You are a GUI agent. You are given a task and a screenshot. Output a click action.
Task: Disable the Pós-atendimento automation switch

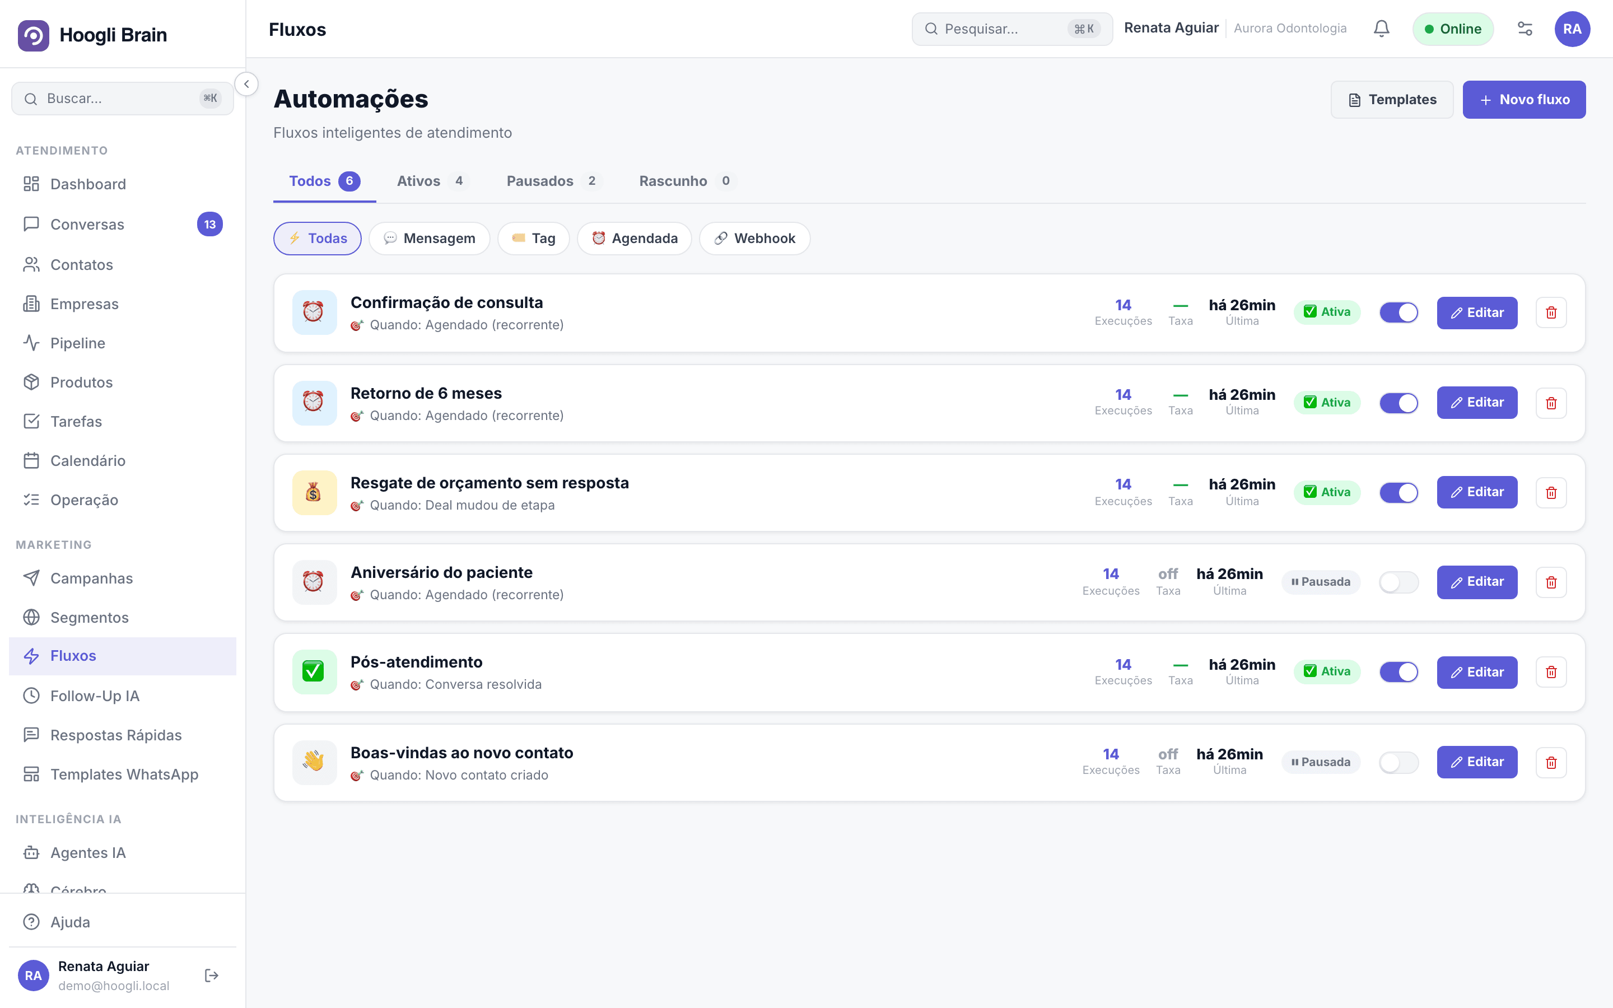[x=1398, y=672]
